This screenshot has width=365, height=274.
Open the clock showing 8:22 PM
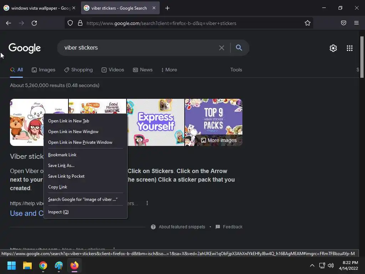pyautogui.click(x=348, y=265)
